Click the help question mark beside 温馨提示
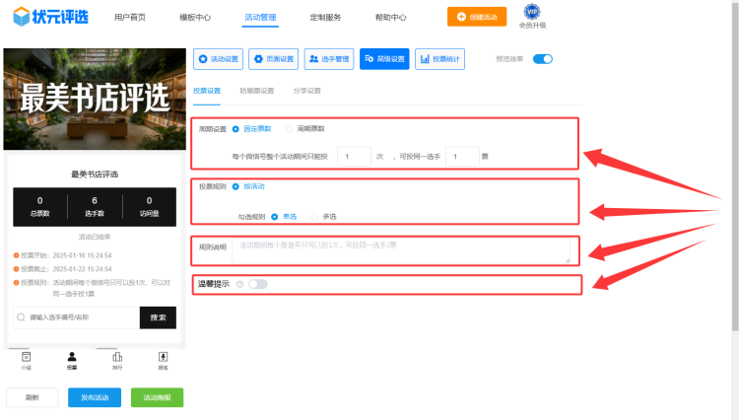Screen dimensions: 739x420 [239, 284]
